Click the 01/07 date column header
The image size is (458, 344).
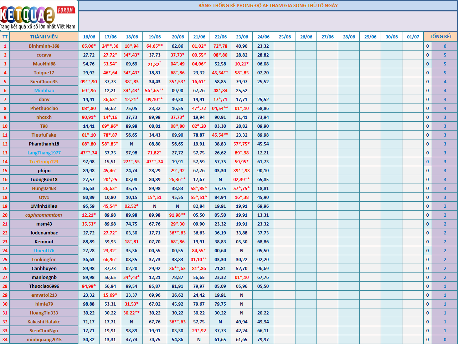tap(413, 37)
